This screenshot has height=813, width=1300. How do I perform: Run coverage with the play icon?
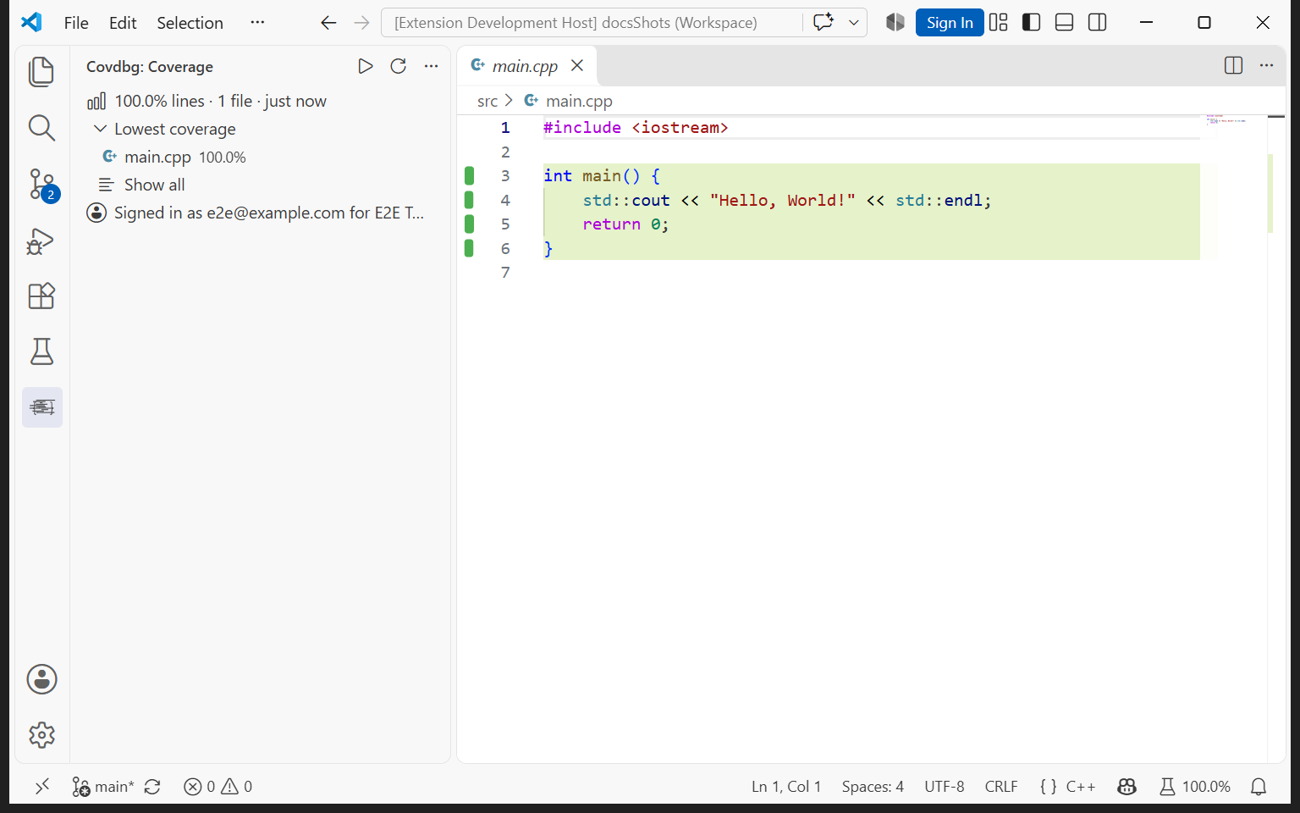366,66
